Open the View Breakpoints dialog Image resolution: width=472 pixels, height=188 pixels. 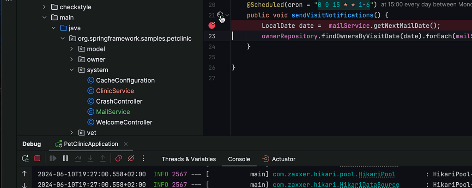(x=119, y=159)
